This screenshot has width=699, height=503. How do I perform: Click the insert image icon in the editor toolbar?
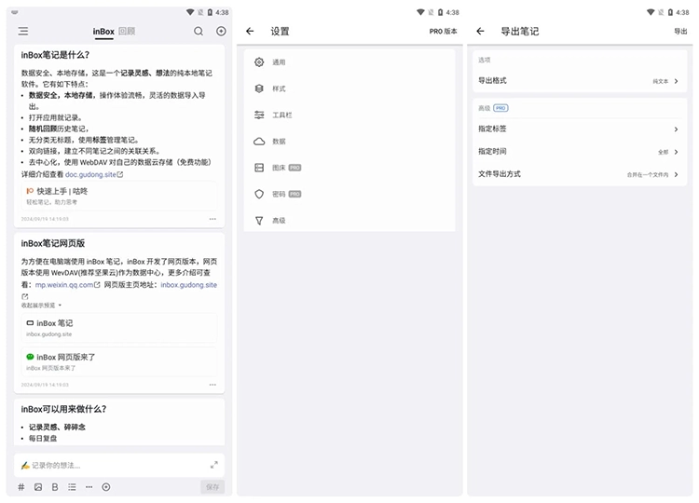click(x=38, y=486)
